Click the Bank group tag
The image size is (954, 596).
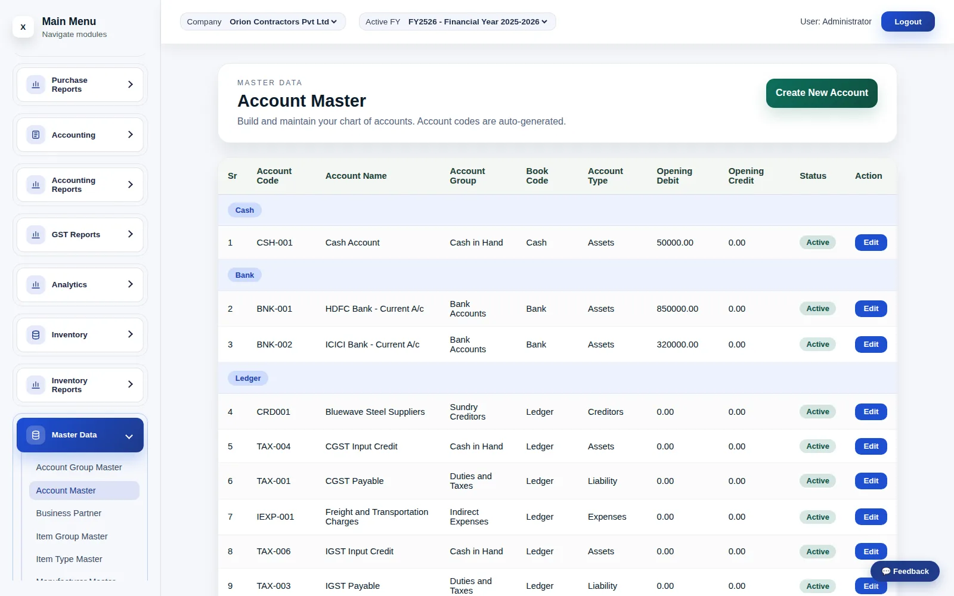(244, 275)
